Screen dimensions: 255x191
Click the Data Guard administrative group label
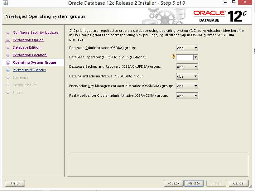(107, 76)
